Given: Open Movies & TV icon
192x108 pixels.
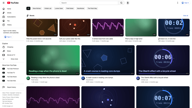Looking at the screenshot, I should coord(4,55).
